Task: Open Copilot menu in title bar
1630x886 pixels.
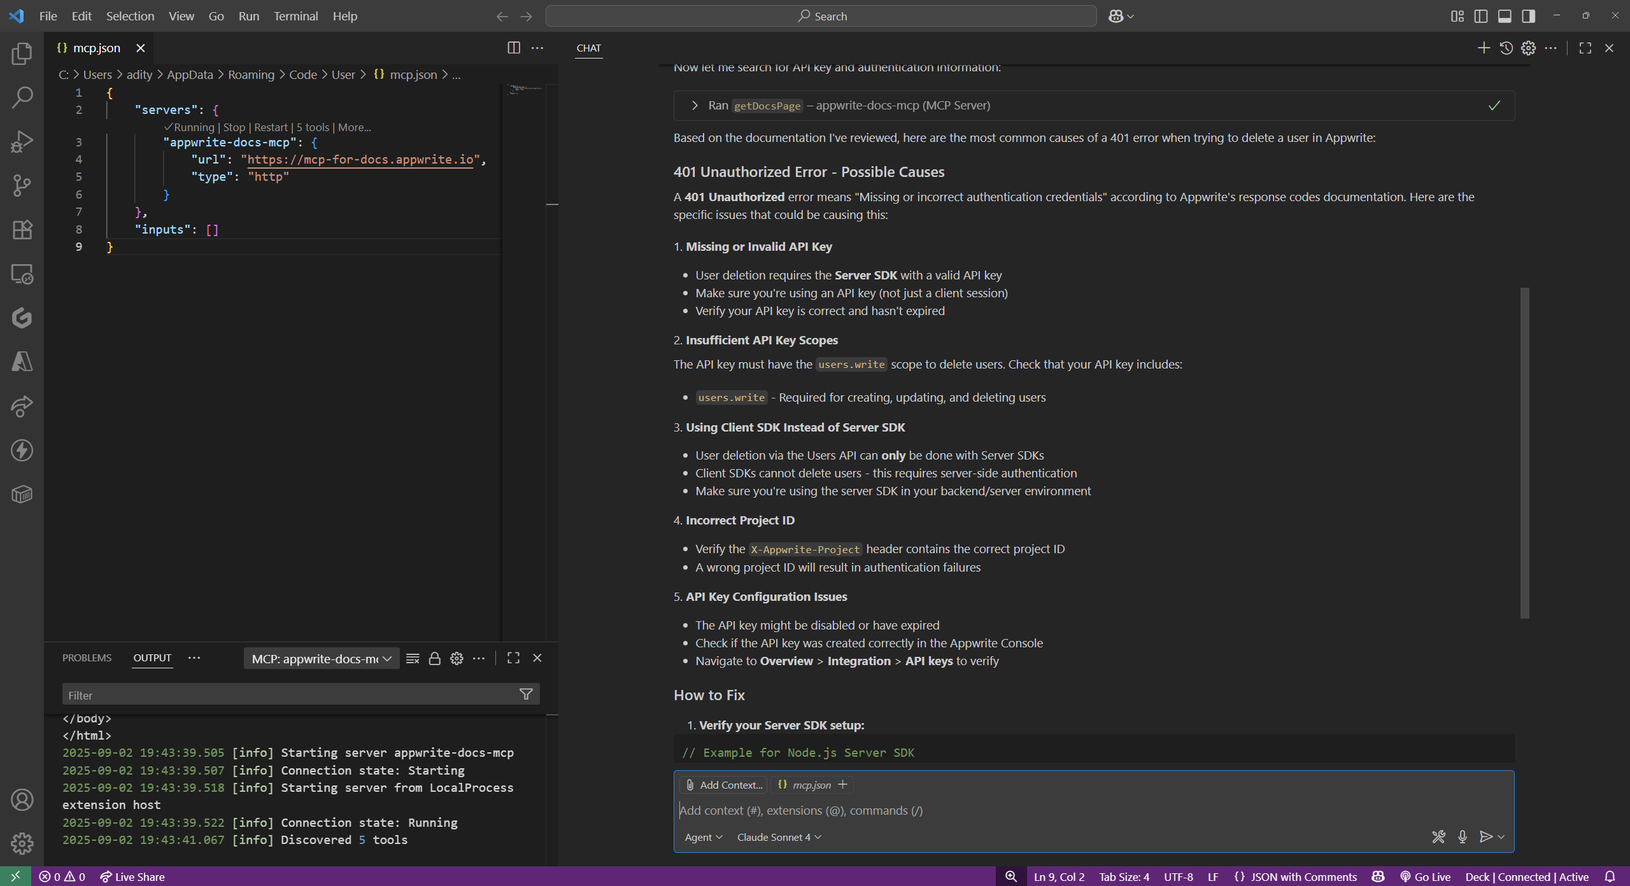Action: [x=1121, y=16]
